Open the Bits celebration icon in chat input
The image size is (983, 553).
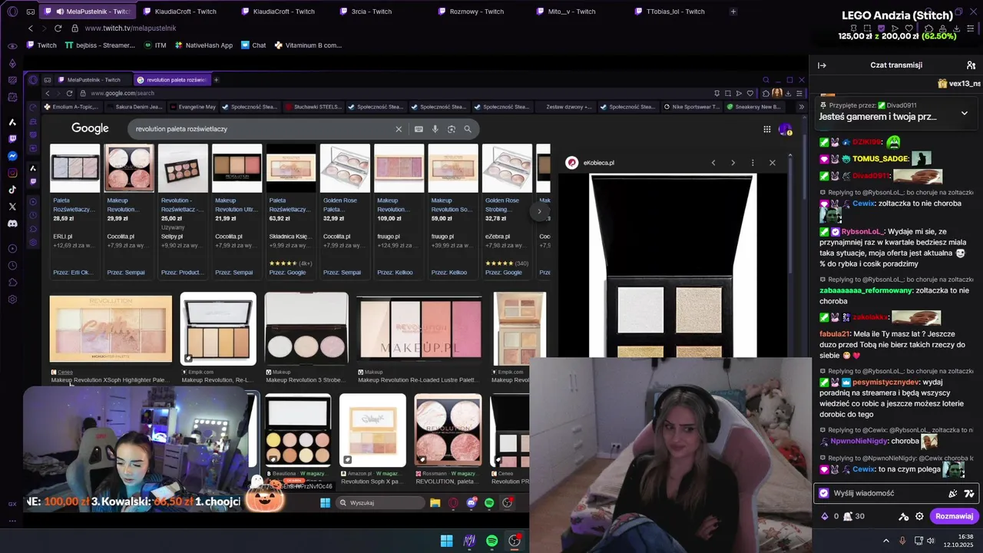point(953,493)
